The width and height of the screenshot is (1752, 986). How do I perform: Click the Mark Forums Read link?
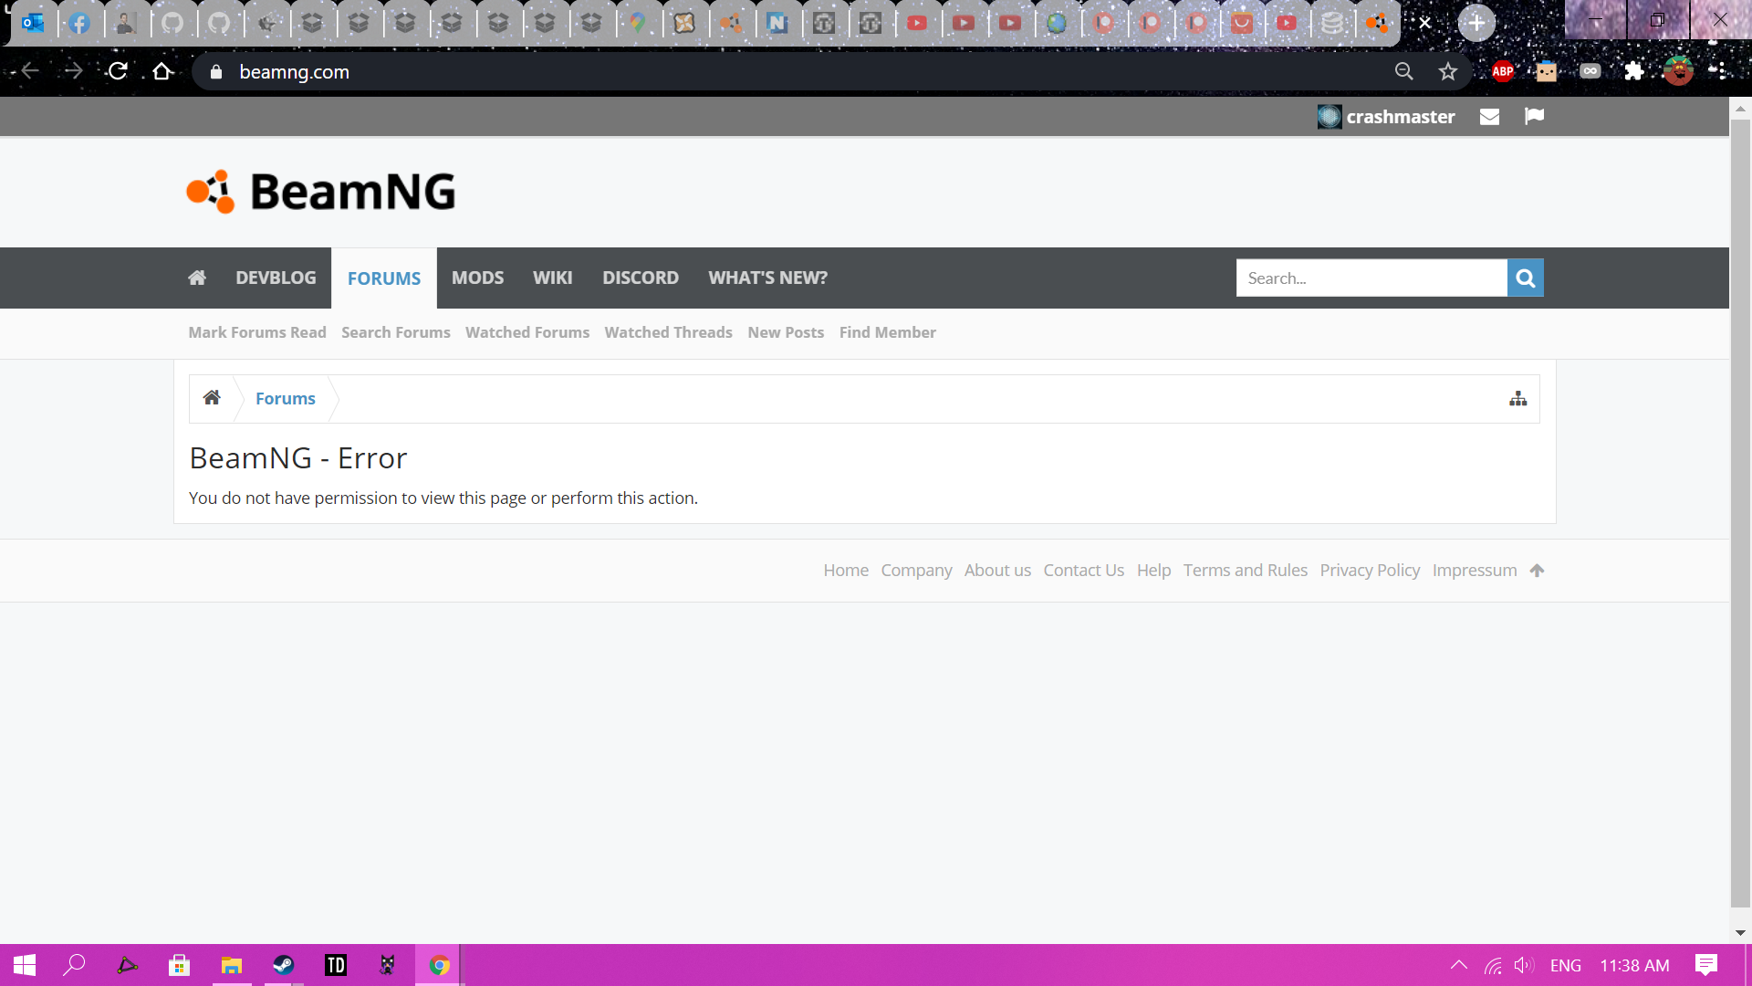[x=257, y=332]
